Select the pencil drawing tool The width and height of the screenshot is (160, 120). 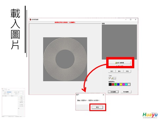tap(110, 78)
